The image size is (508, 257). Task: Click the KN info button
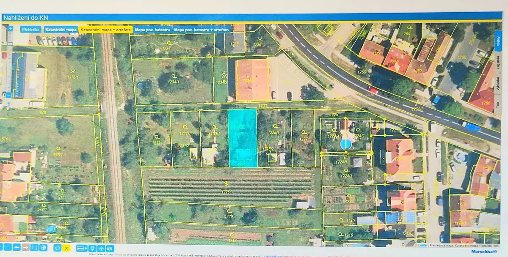[110, 248]
